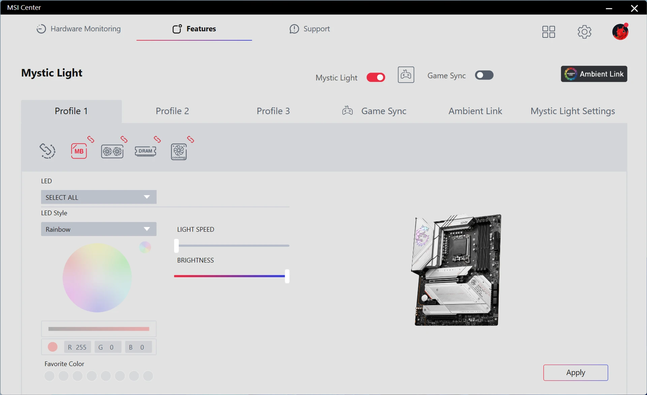Click the B value field showing 0

(x=138, y=347)
